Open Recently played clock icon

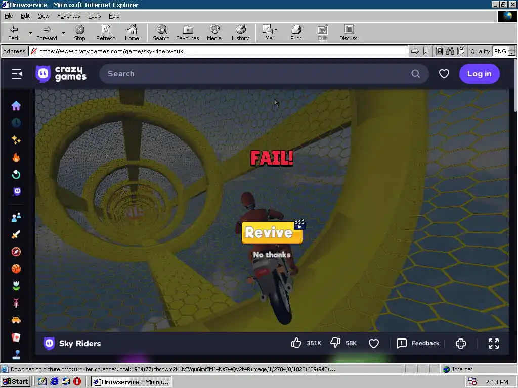point(16,123)
